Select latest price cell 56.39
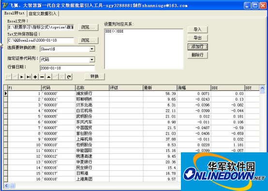Image resolution: width=268 pixels, height=191 pixels. (160, 93)
